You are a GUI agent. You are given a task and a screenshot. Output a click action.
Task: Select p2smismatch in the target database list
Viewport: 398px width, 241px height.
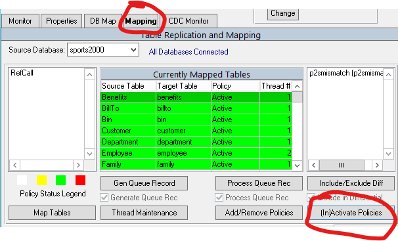click(346, 73)
